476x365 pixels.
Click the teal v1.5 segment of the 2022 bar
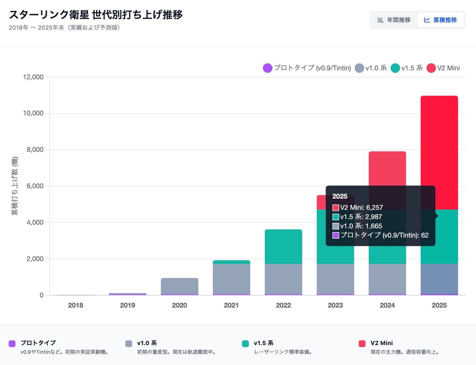click(283, 247)
